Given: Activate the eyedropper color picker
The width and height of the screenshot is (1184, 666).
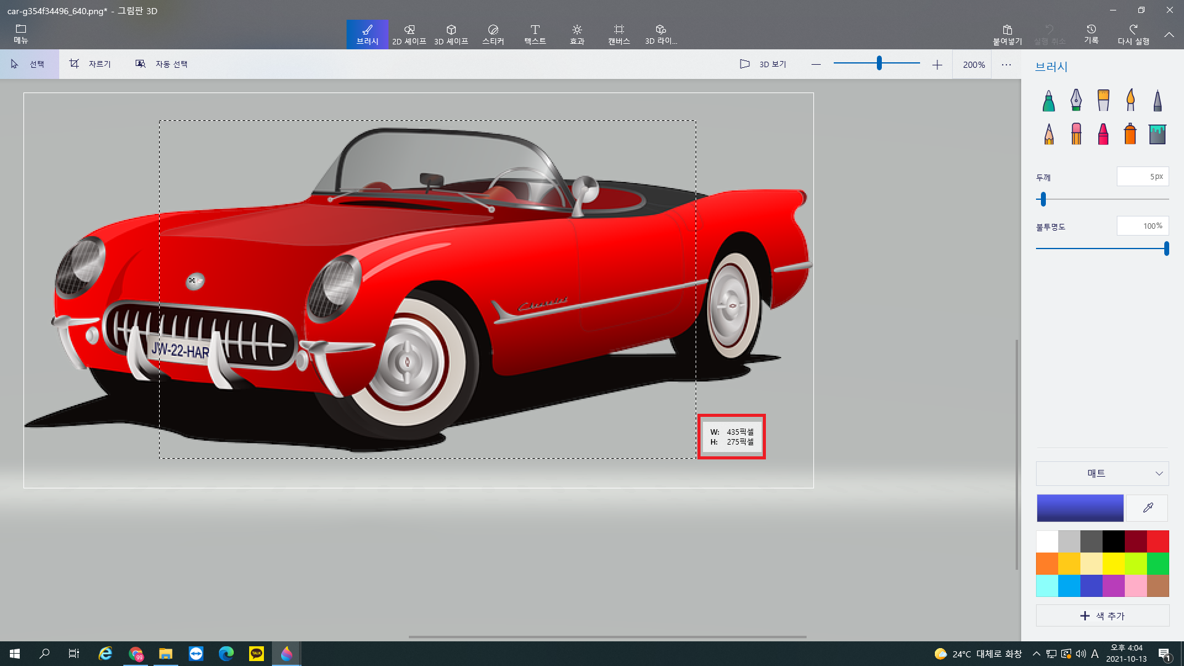Looking at the screenshot, I should pos(1148,508).
